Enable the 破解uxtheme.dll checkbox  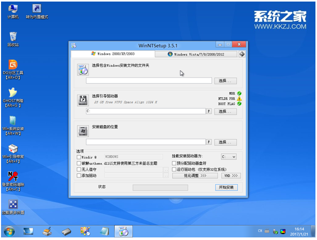click(79, 163)
